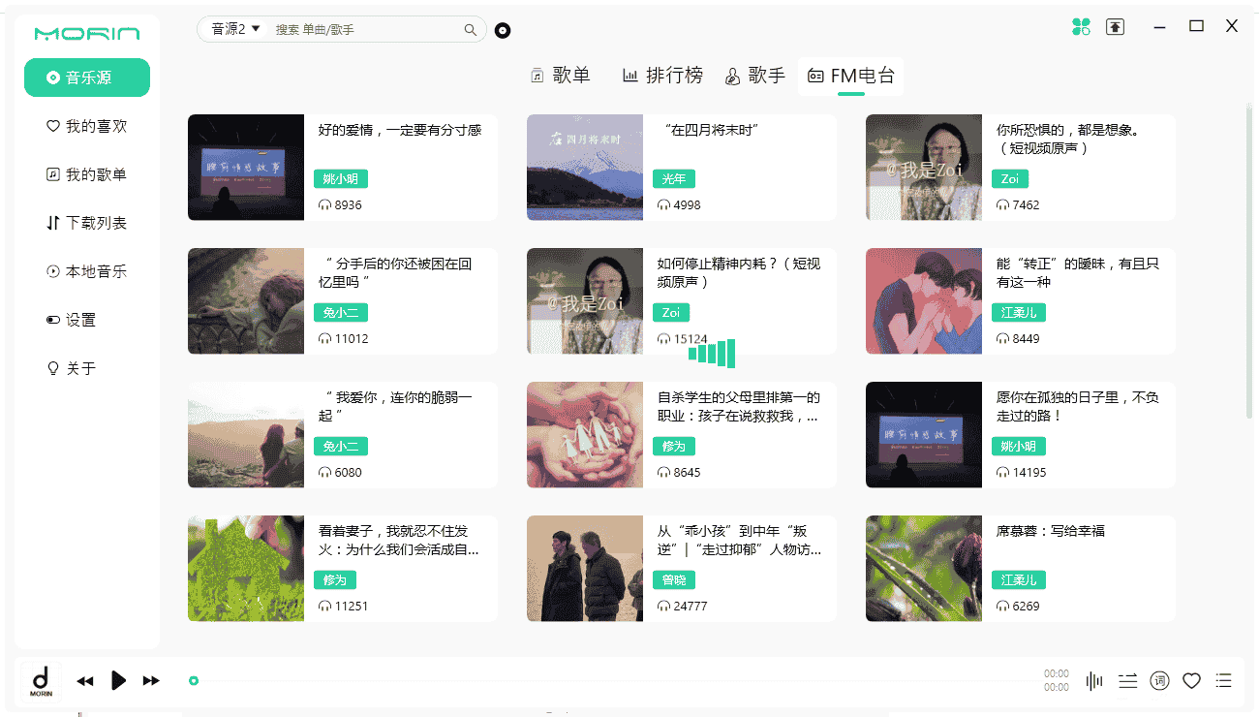The height and width of the screenshot is (717, 1259).
Task: Click 姚小明 tag under 好的爱情 card
Action: click(341, 179)
